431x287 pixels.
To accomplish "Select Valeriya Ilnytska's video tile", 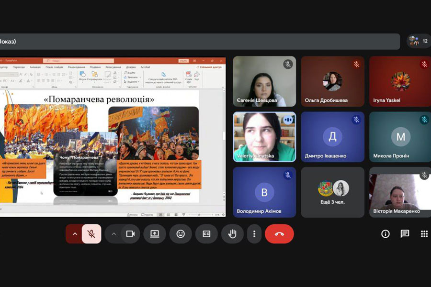I will click(264, 137).
